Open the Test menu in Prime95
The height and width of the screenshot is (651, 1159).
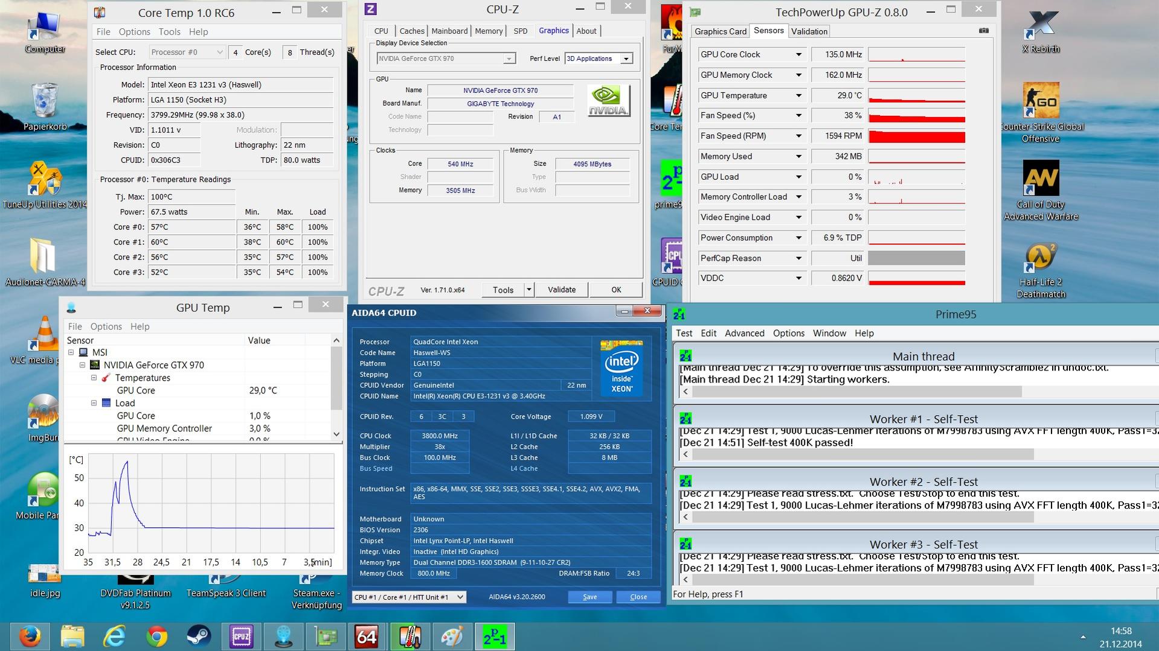[684, 333]
